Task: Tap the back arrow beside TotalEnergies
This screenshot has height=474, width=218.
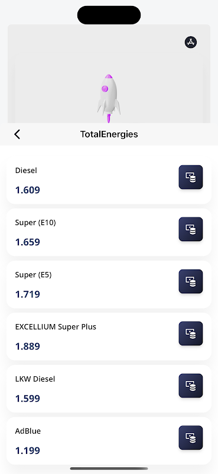Action: click(x=17, y=134)
